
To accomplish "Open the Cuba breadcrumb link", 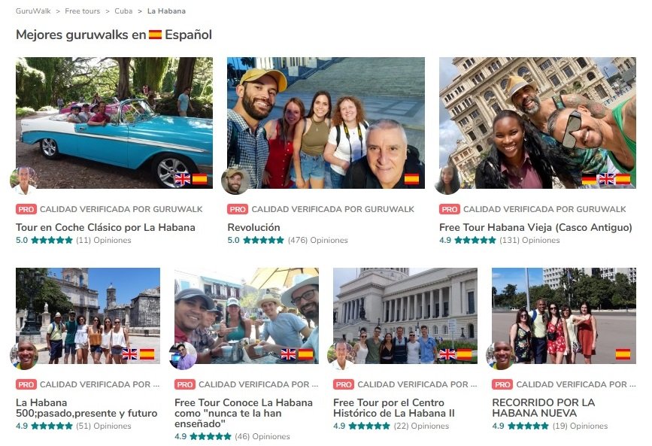I will (x=123, y=11).
